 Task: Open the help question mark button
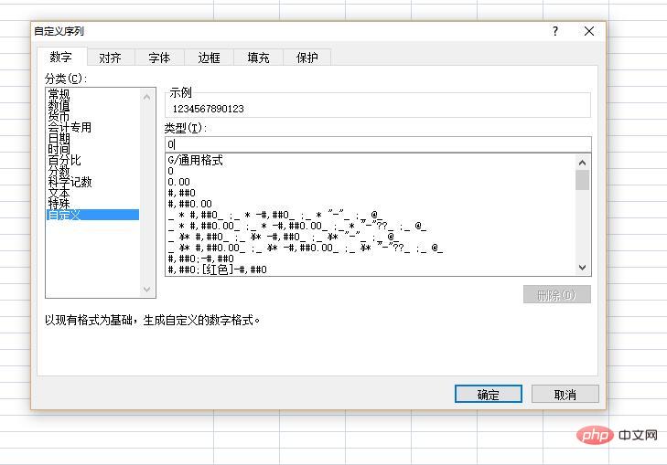554,31
